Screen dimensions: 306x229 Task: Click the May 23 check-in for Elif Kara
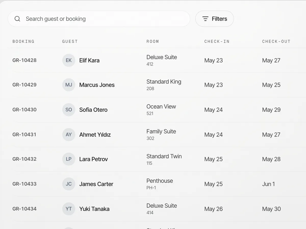(213, 60)
